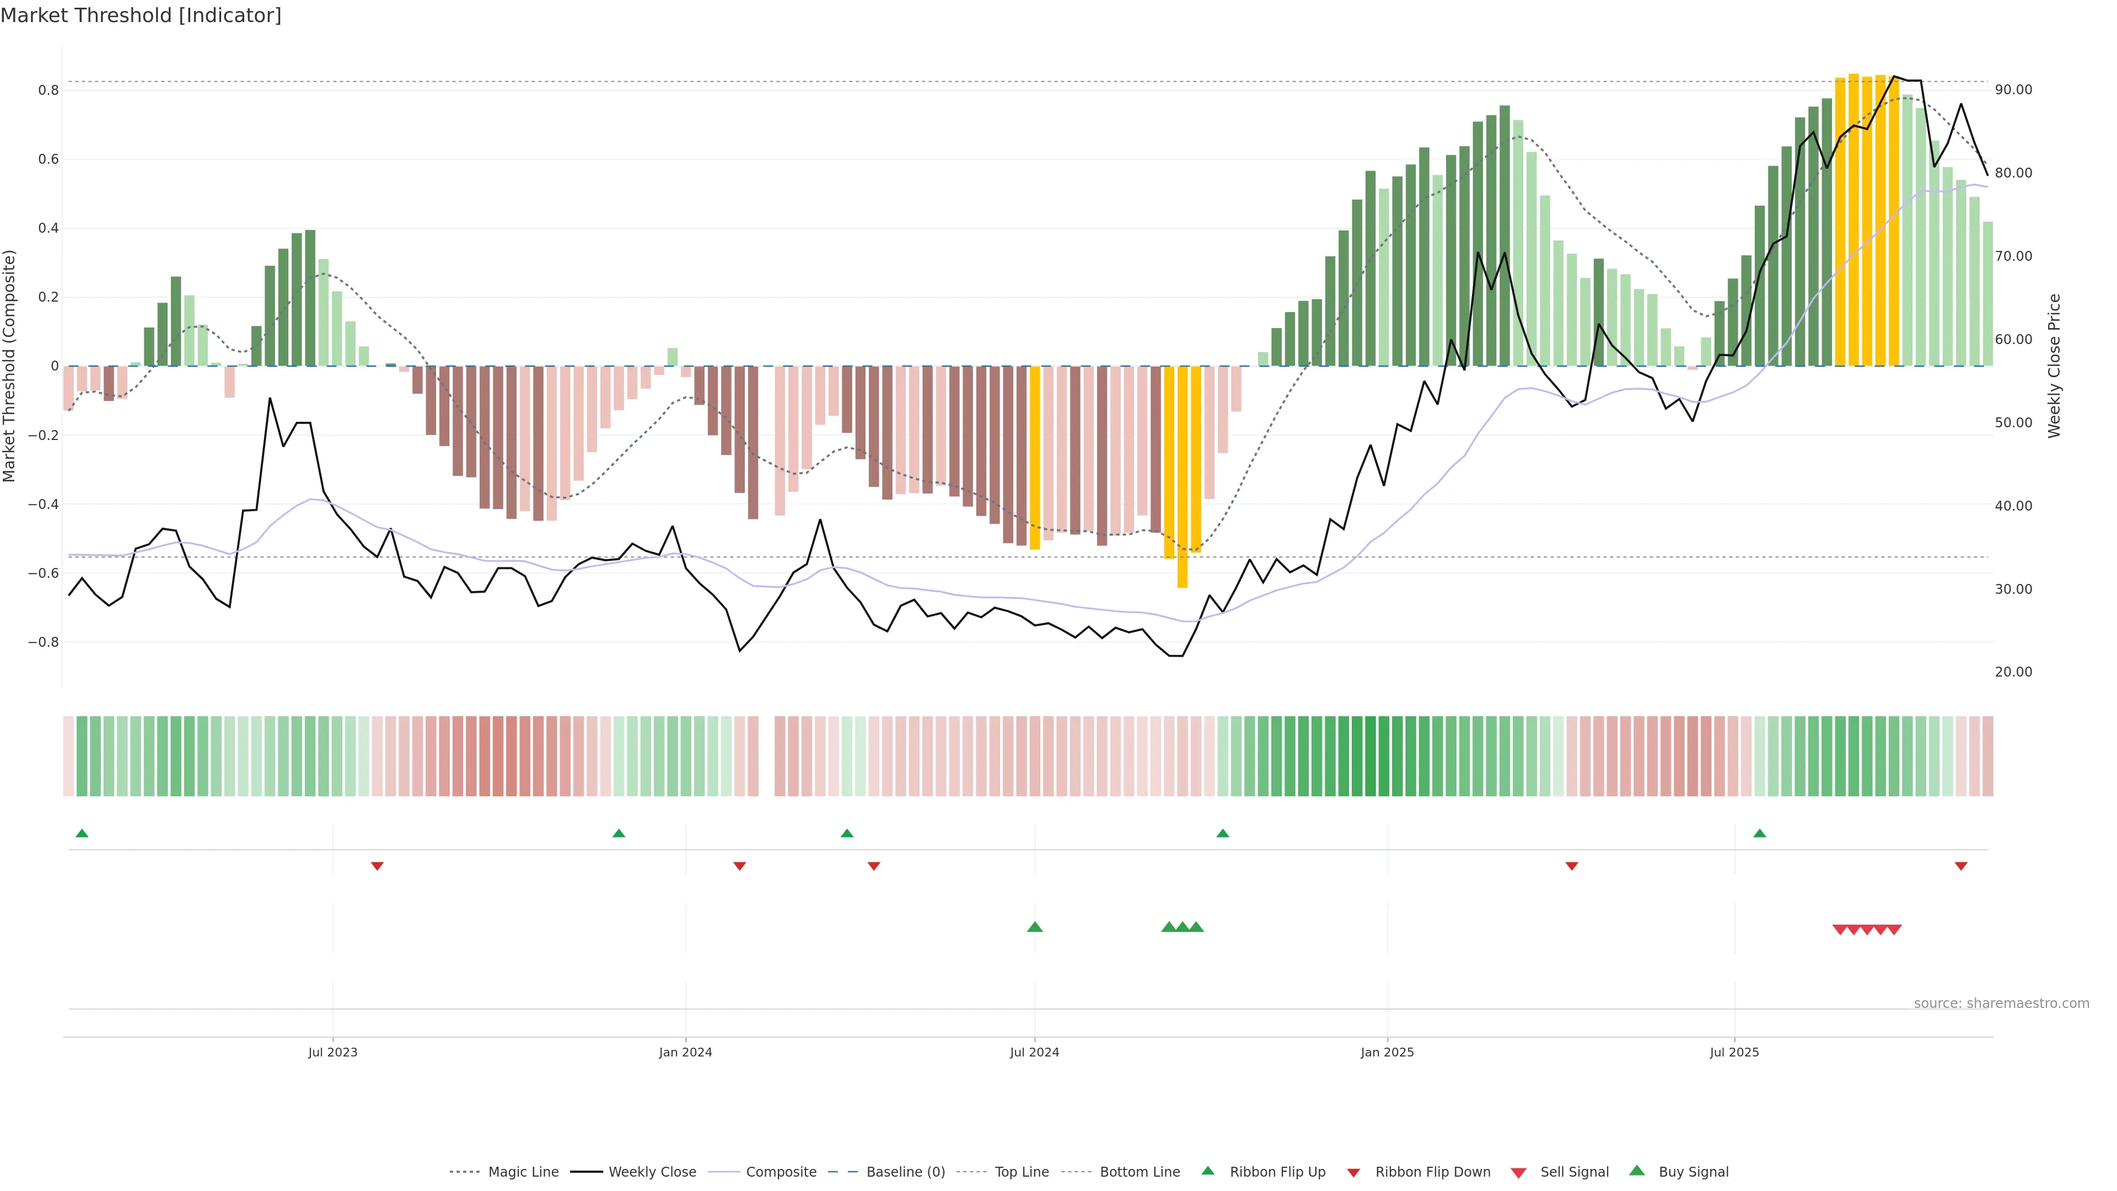Click Bottom Line legend item
The width and height of the screenshot is (2117, 1191).
tap(1139, 1172)
